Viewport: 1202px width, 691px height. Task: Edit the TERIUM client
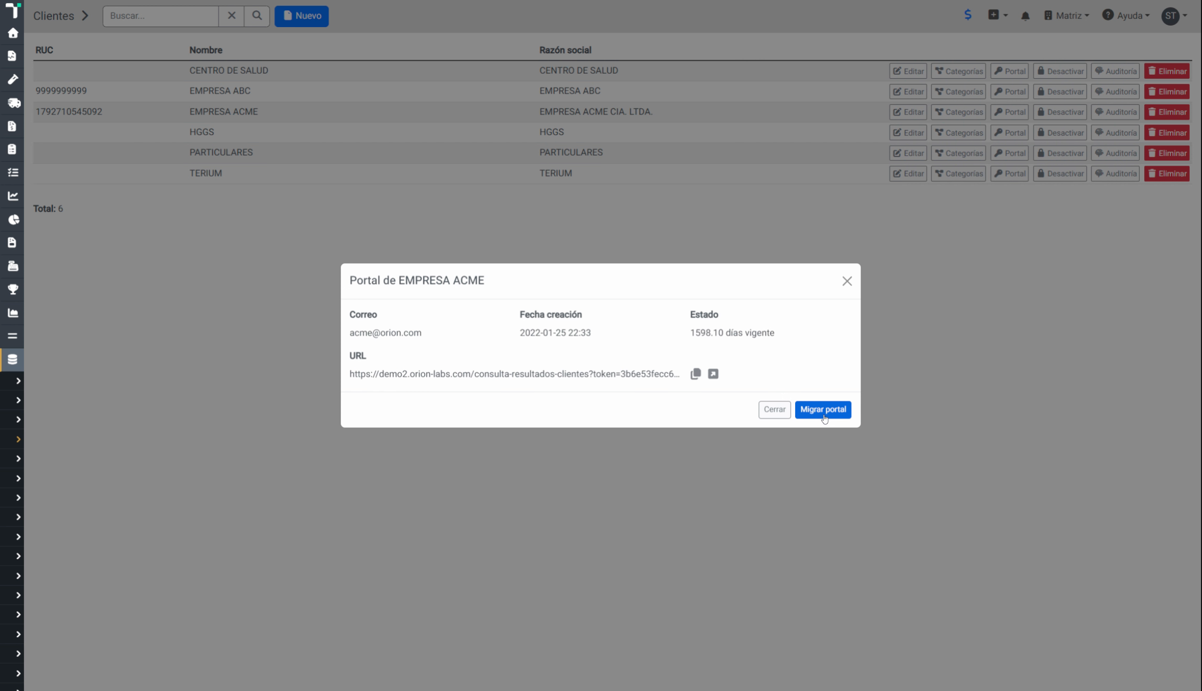(x=908, y=174)
